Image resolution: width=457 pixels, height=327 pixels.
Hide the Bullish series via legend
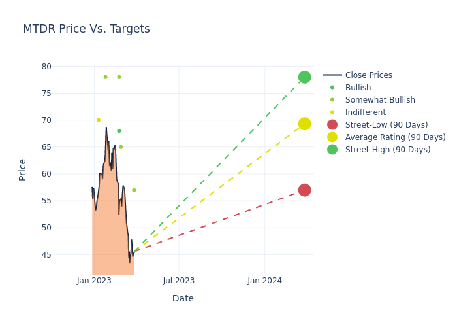tap(358, 88)
